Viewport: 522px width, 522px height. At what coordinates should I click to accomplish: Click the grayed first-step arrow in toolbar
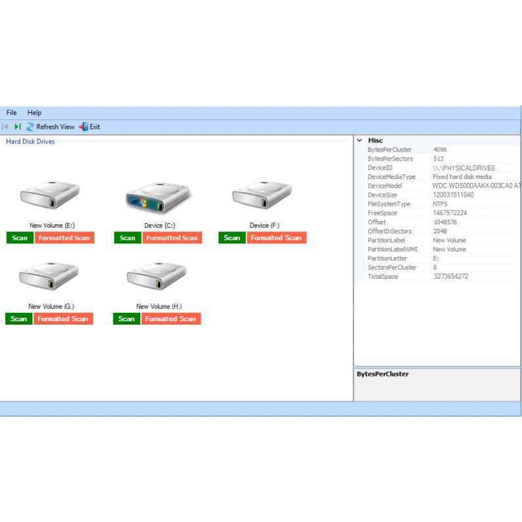[x=6, y=127]
